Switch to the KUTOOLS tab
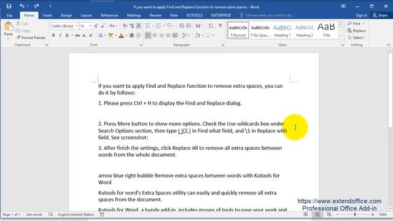The width and height of the screenshot is (393, 221). [x=194, y=15]
